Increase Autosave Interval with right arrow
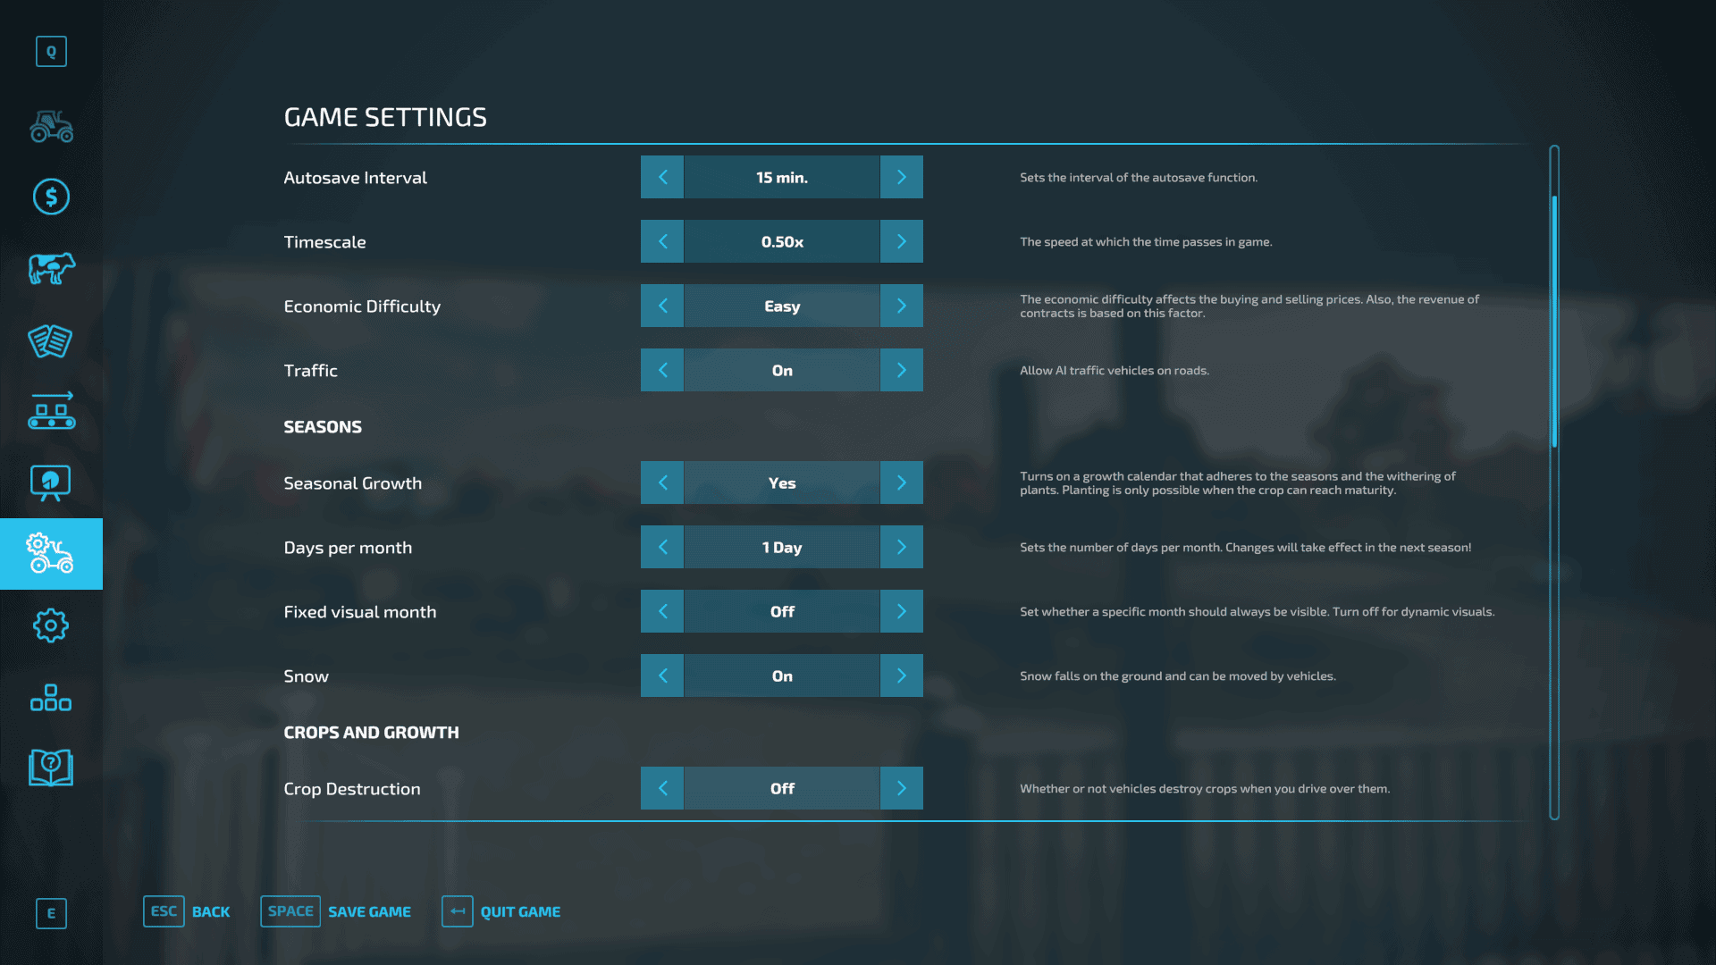 [x=902, y=177]
